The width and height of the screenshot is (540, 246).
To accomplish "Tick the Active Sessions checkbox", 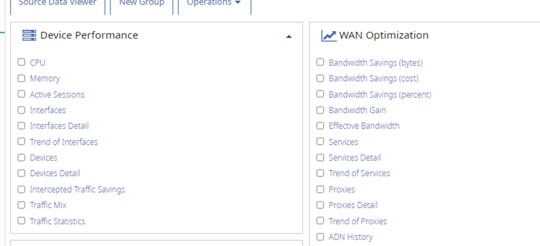I will tap(22, 94).
